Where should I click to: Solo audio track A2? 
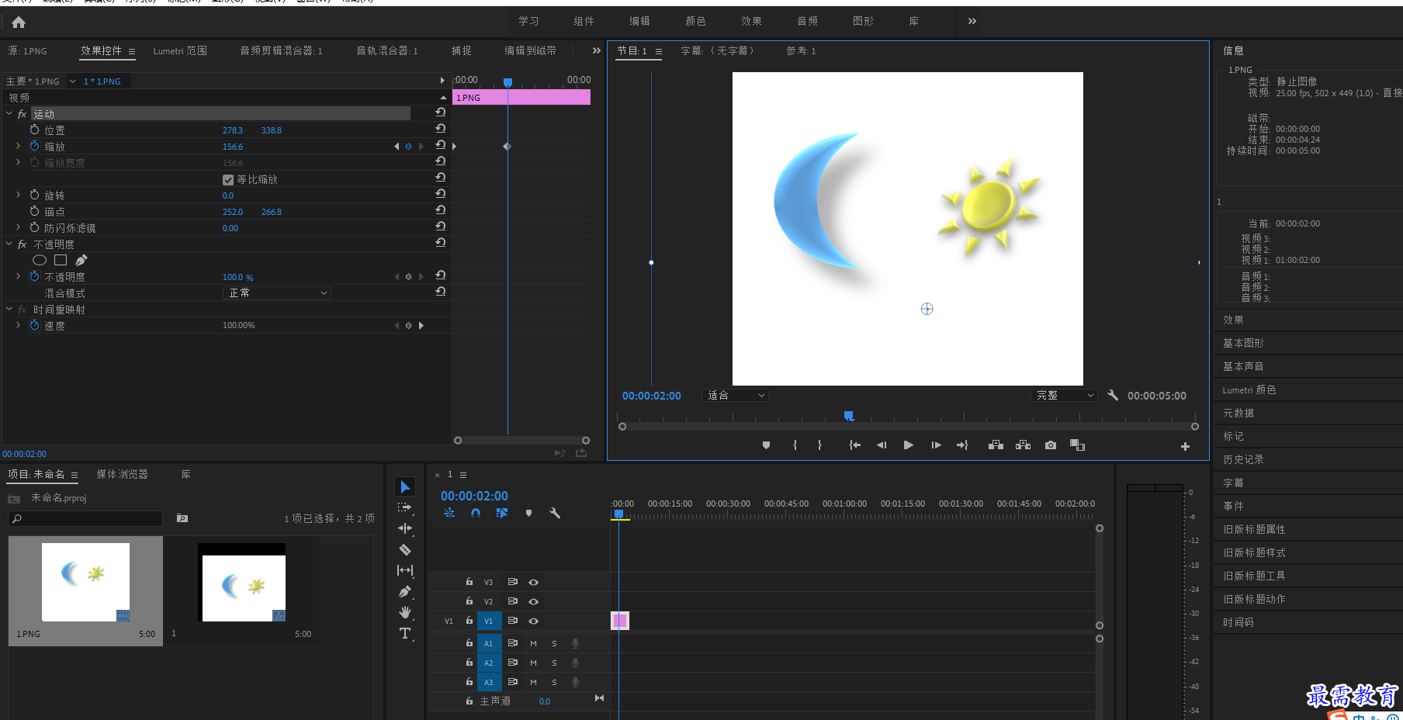554,663
